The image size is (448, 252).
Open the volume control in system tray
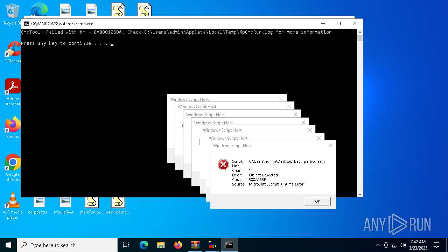(x=403, y=245)
